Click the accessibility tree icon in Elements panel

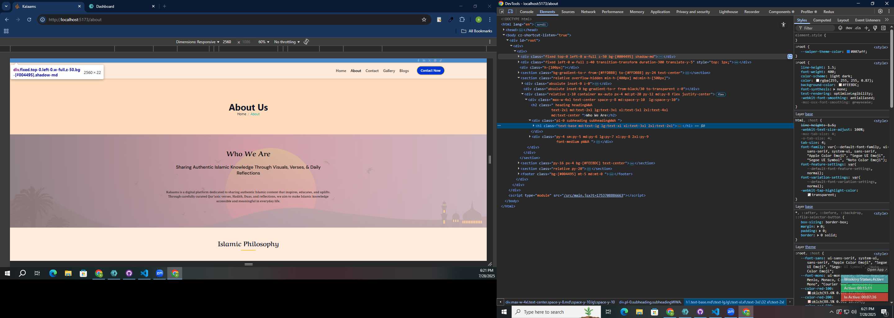[783, 24]
